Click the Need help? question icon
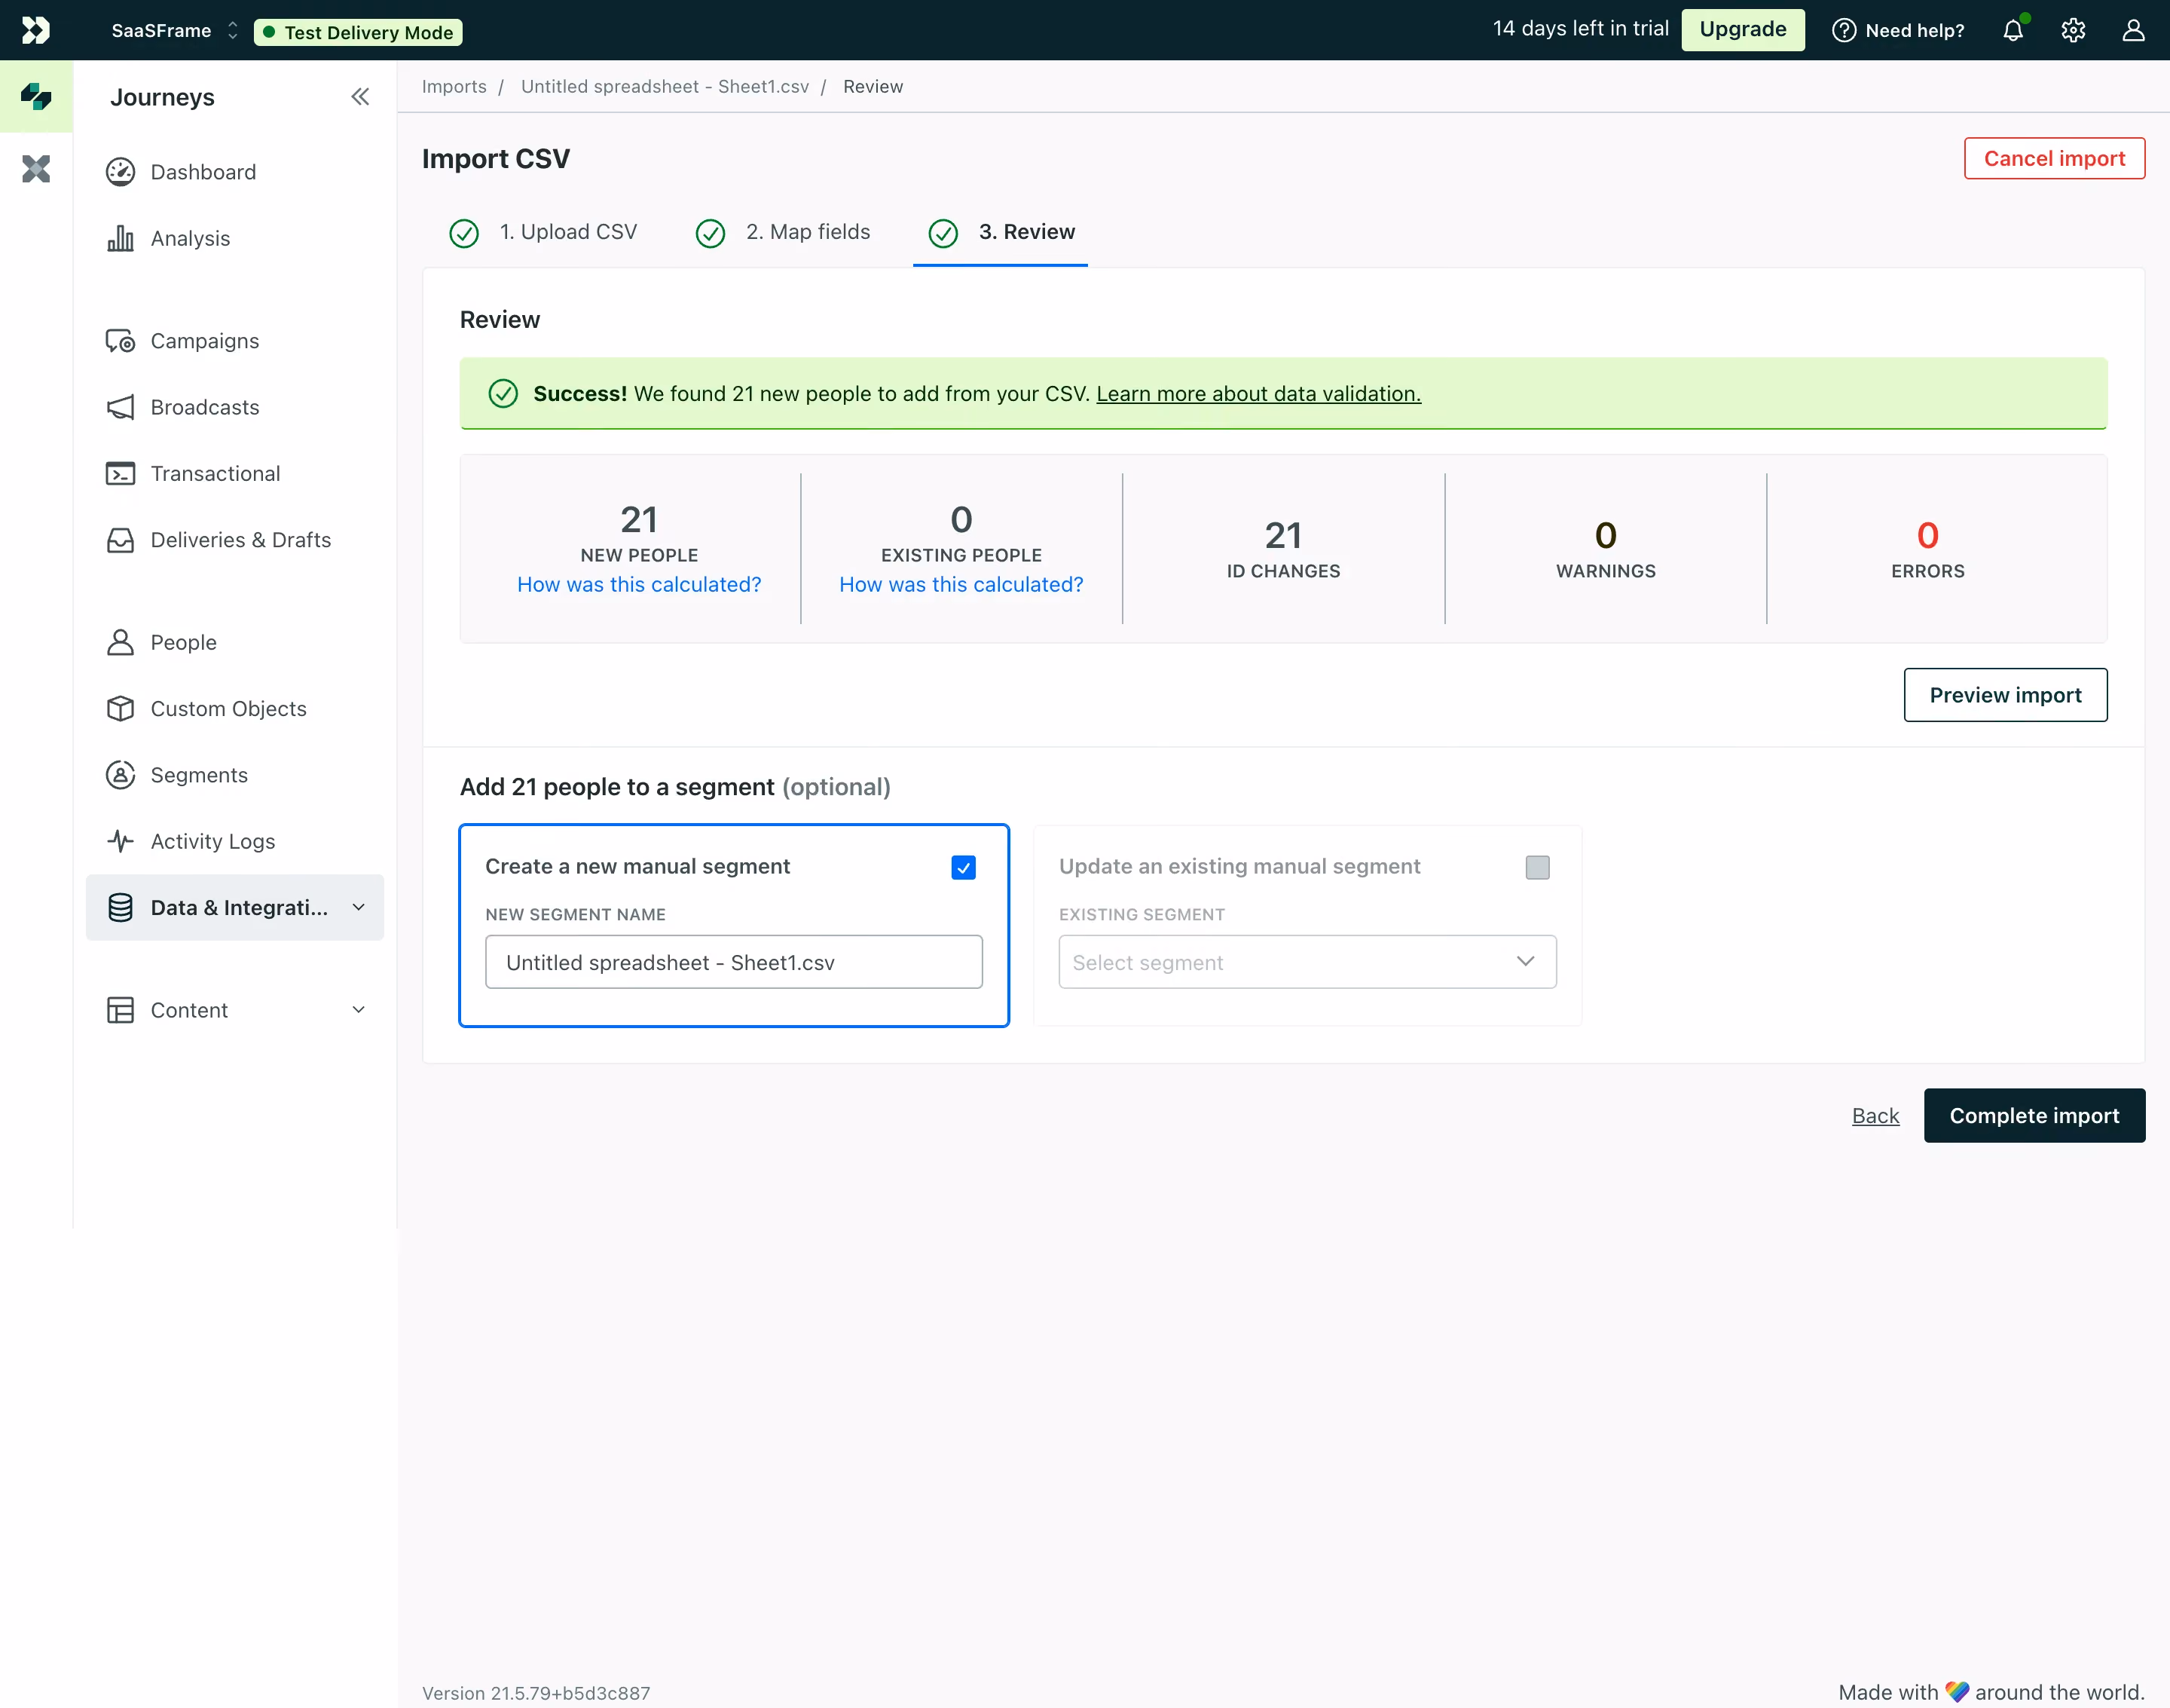Screen dimensions: 2170x1708 pos(1843,30)
